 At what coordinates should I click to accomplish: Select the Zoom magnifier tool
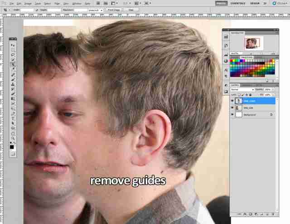(x=13, y=138)
